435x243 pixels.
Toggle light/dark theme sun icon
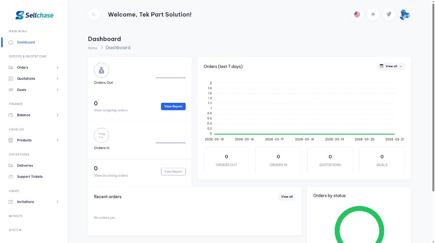click(373, 14)
